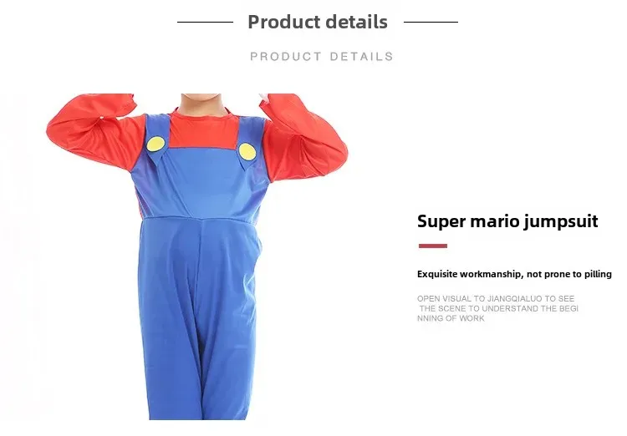Click the jumpsuit waist seam
The width and height of the screenshot is (627, 436).
(x=200, y=219)
